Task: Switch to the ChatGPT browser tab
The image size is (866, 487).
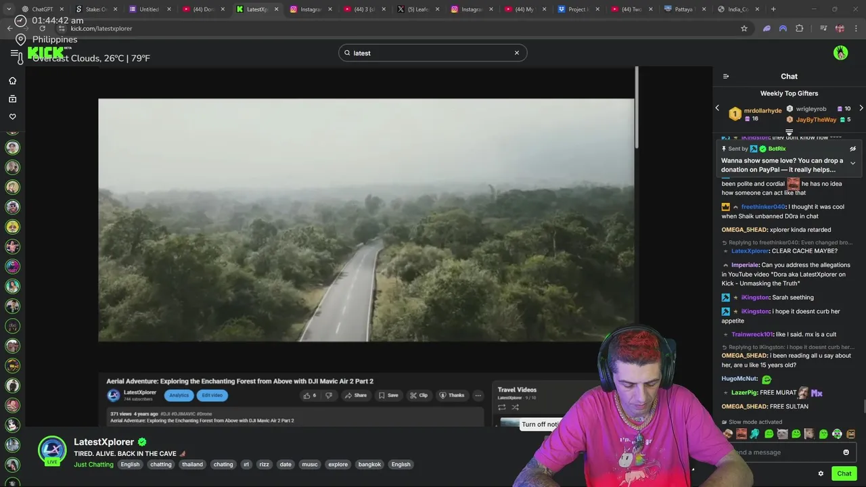Action: coord(41,9)
